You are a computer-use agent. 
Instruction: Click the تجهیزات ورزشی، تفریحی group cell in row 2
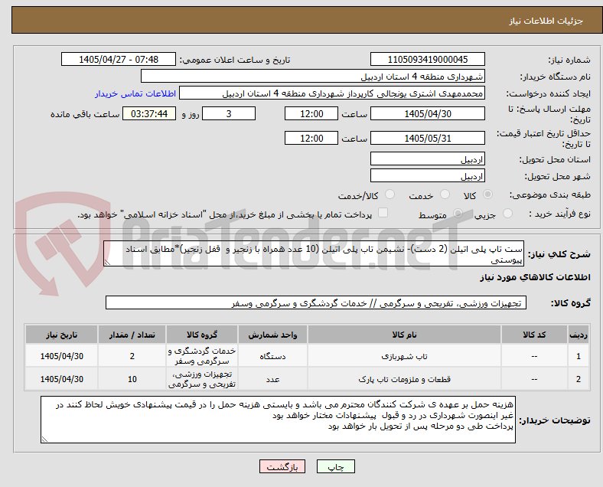click(202, 379)
